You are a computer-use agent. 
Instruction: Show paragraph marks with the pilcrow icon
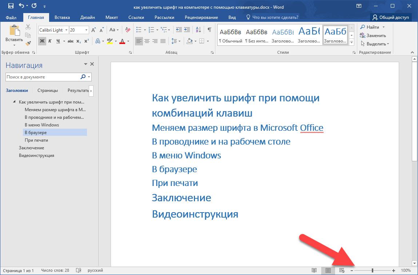209,30
